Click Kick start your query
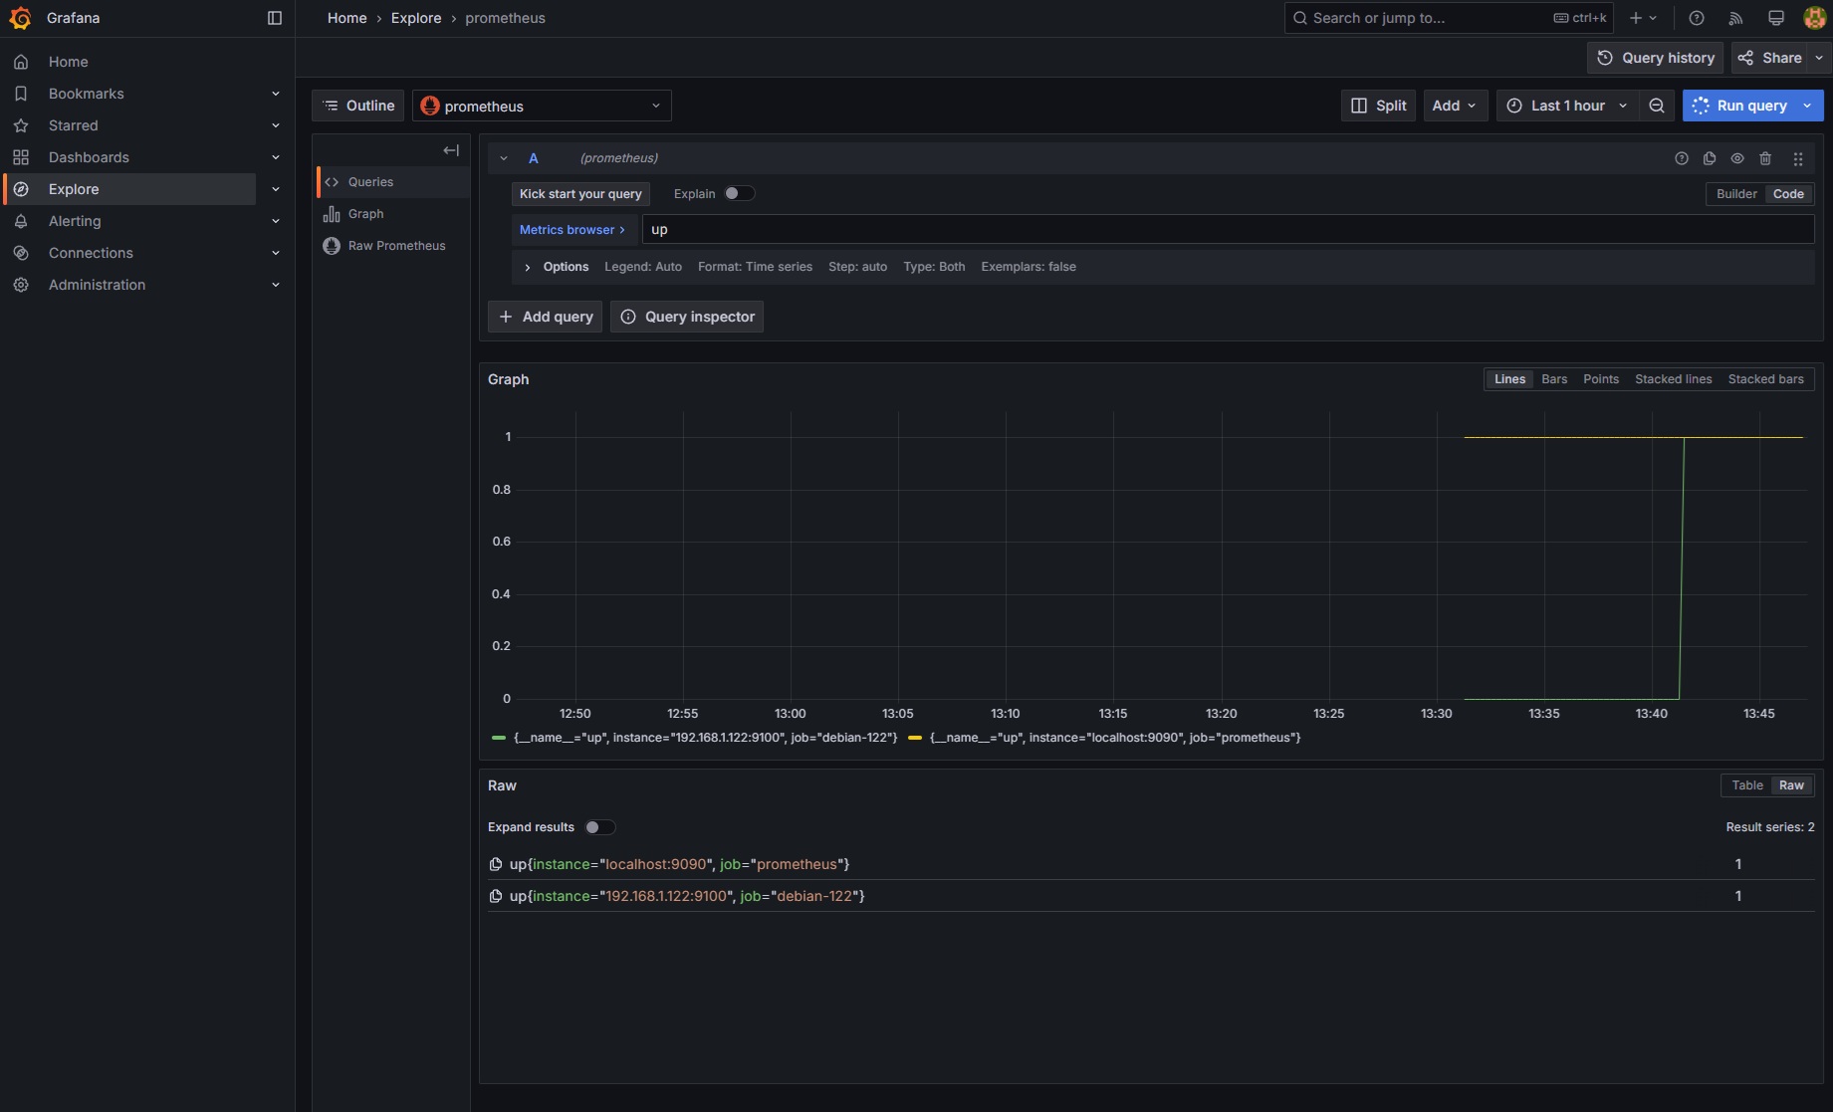Screen dimensions: 1833x1112 580,194
